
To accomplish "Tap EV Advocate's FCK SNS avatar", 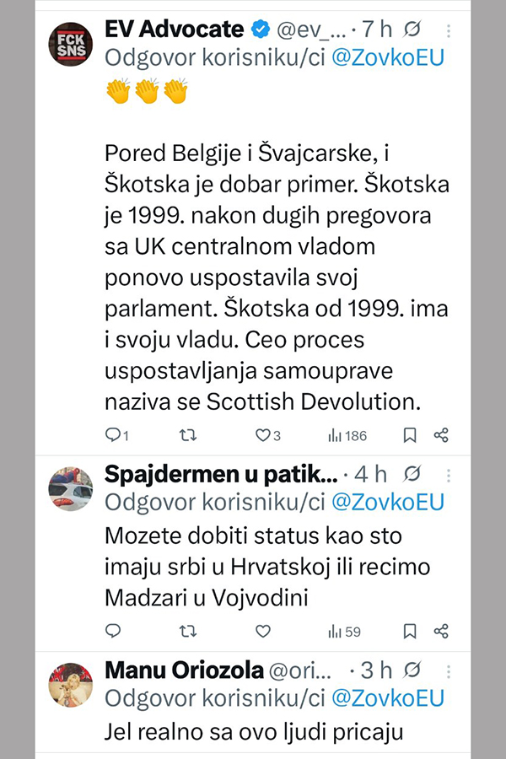I will tap(70, 46).
